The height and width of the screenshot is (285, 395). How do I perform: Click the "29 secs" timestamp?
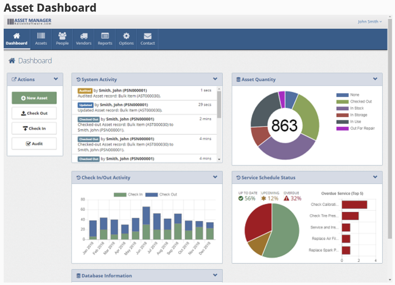(205, 104)
